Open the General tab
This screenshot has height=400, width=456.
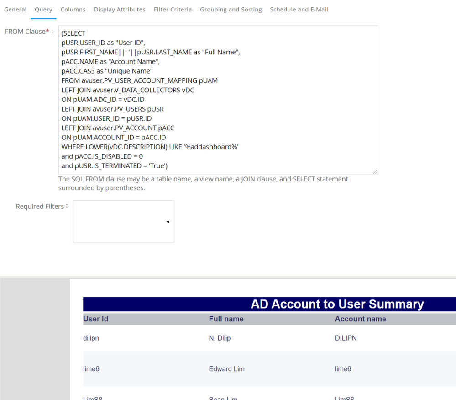[15, 10]
